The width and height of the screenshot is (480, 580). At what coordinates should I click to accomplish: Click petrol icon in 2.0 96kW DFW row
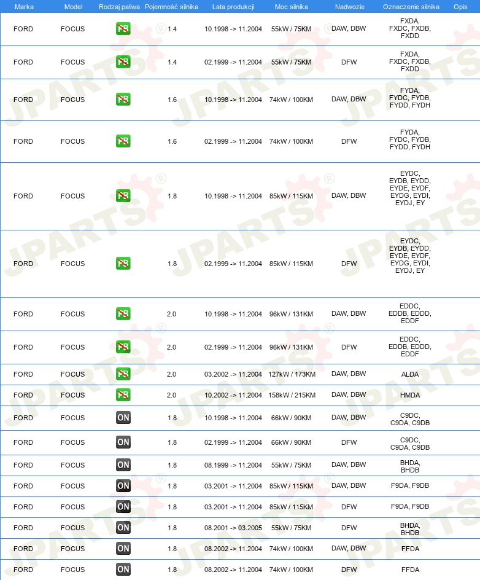(123, 347)
